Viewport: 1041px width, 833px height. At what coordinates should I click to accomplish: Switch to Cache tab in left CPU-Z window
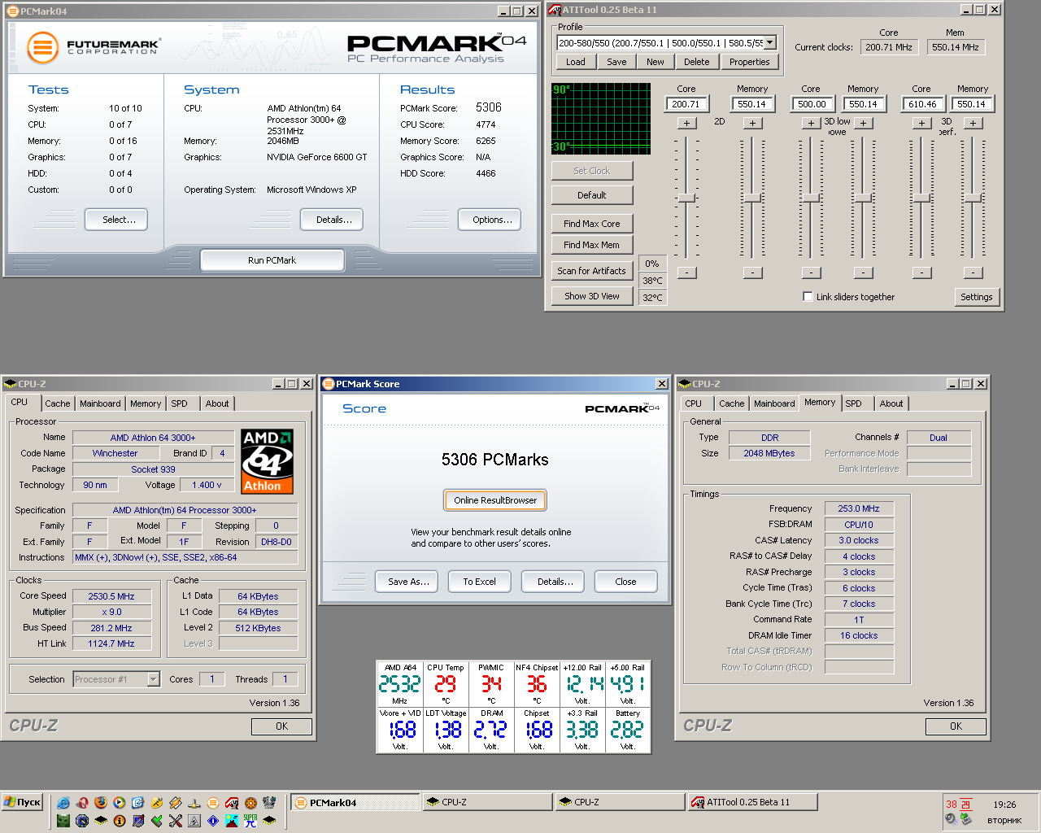[x=58, y=403]
